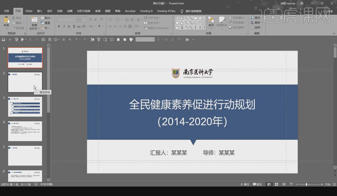Open the Shape Fill dropdown
This screenshot has width=337, height=196.
pos(237,18)
